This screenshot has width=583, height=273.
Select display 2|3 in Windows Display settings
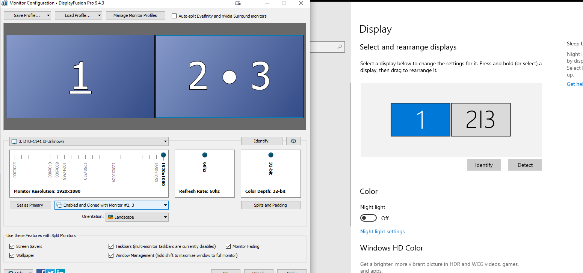480,120
